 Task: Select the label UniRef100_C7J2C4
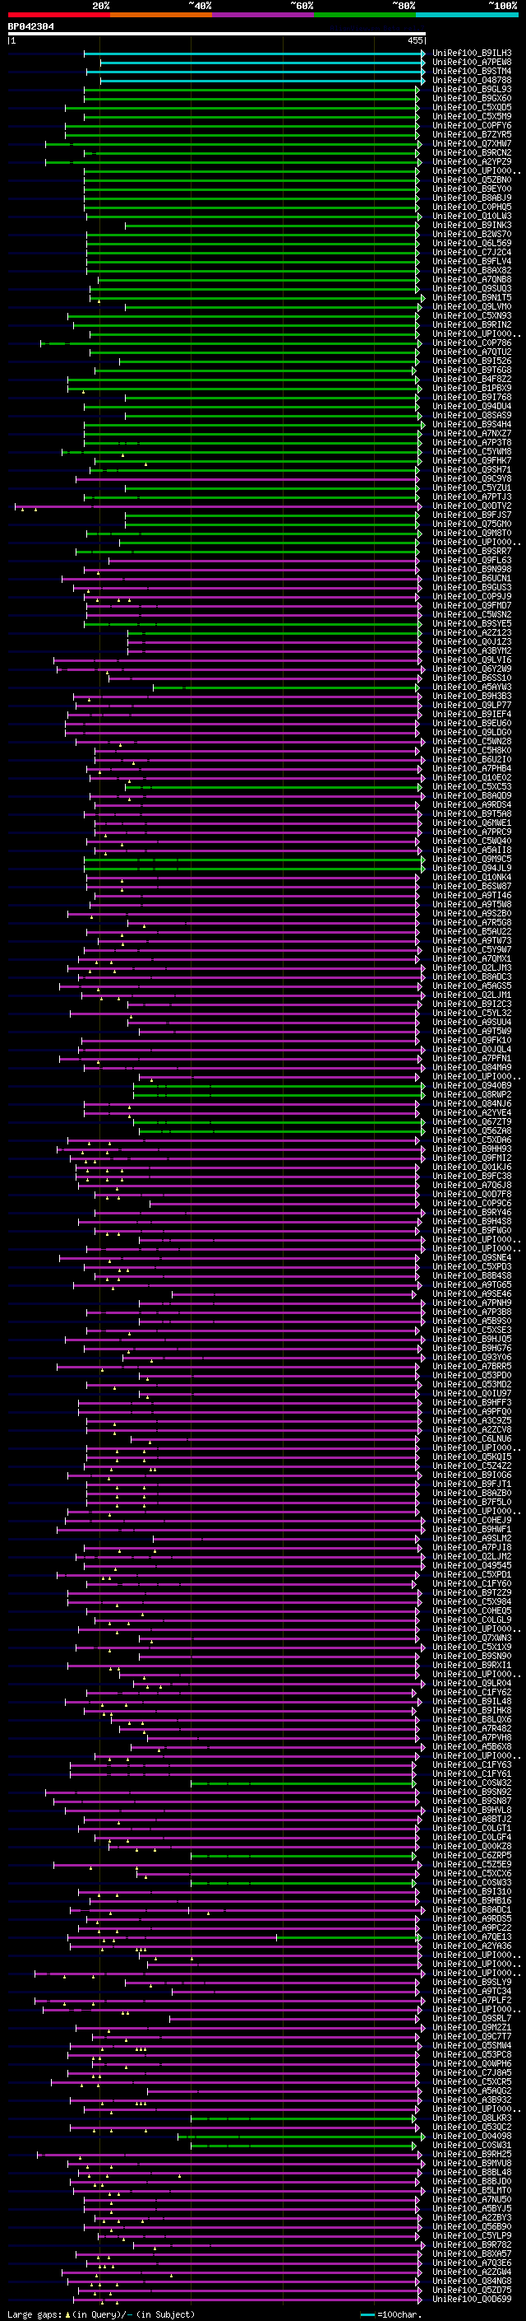coord(472,252)
